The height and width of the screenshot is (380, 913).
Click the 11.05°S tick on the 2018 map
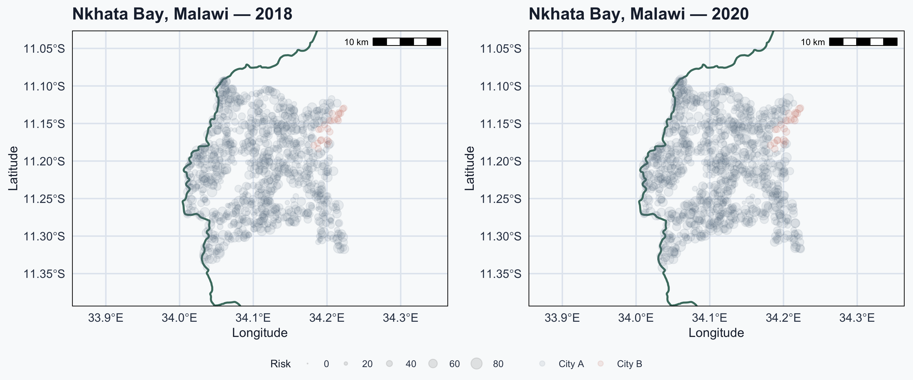pos(44,49)
